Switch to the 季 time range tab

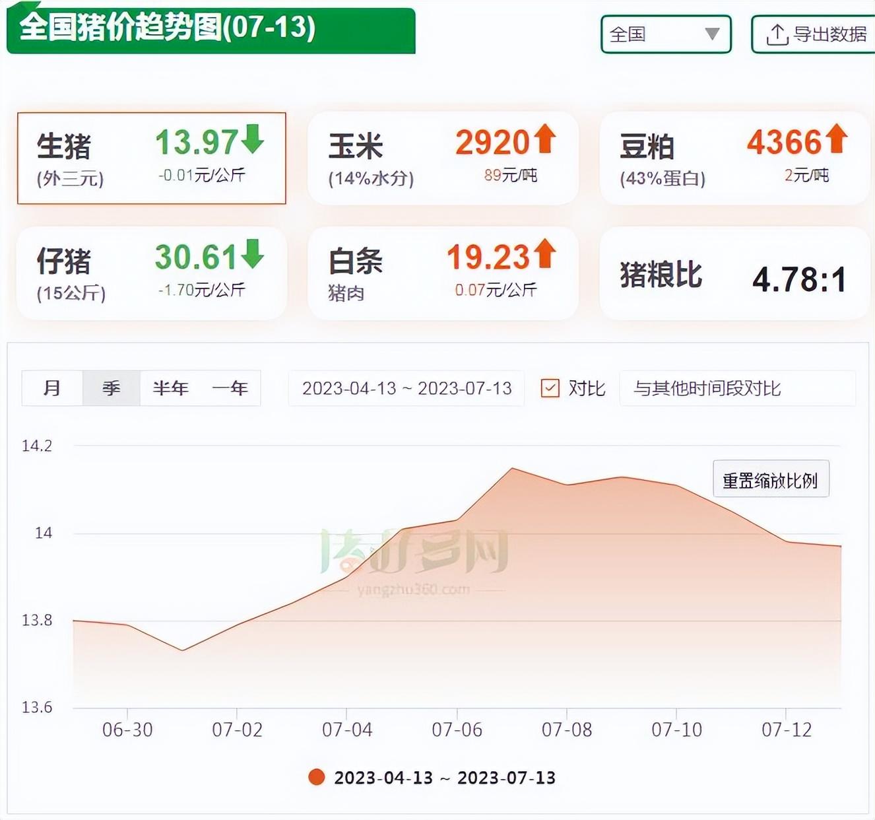(x=111, y=388)
